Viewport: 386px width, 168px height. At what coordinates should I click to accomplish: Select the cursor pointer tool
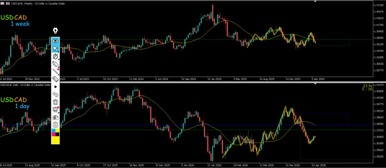pos(55,48)
